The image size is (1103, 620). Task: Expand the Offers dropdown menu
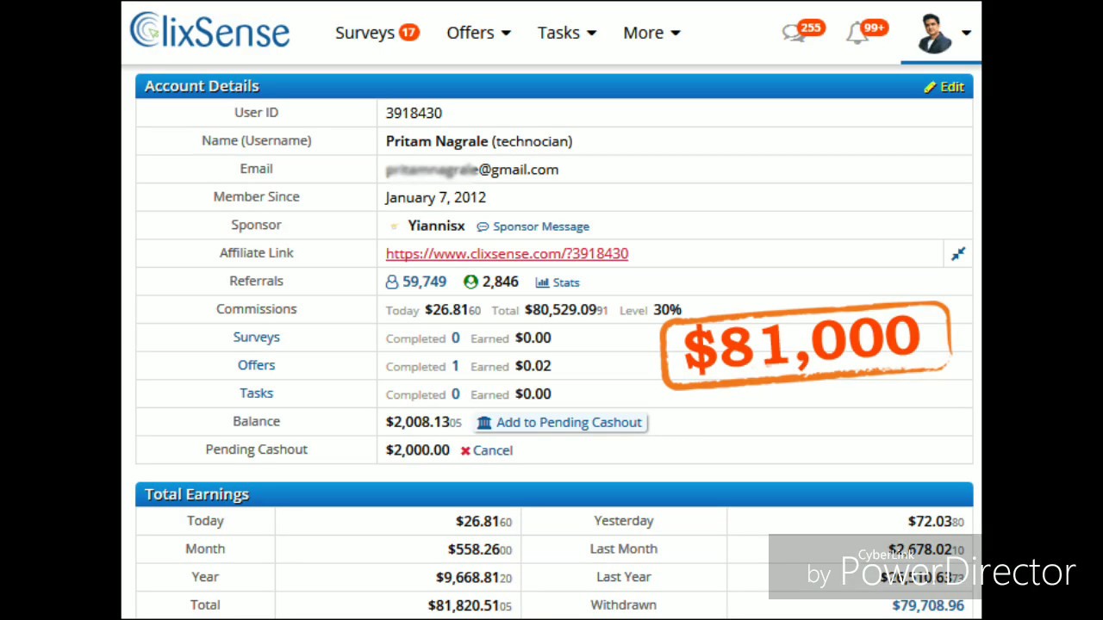point(478,33)
